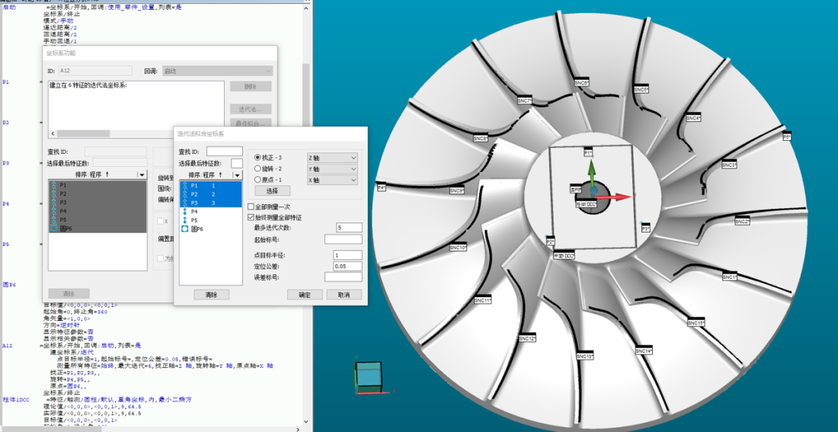Open the Y 轴 axis dropdown
The height and width of the screenshot is (432, 838).
[332, 168]
